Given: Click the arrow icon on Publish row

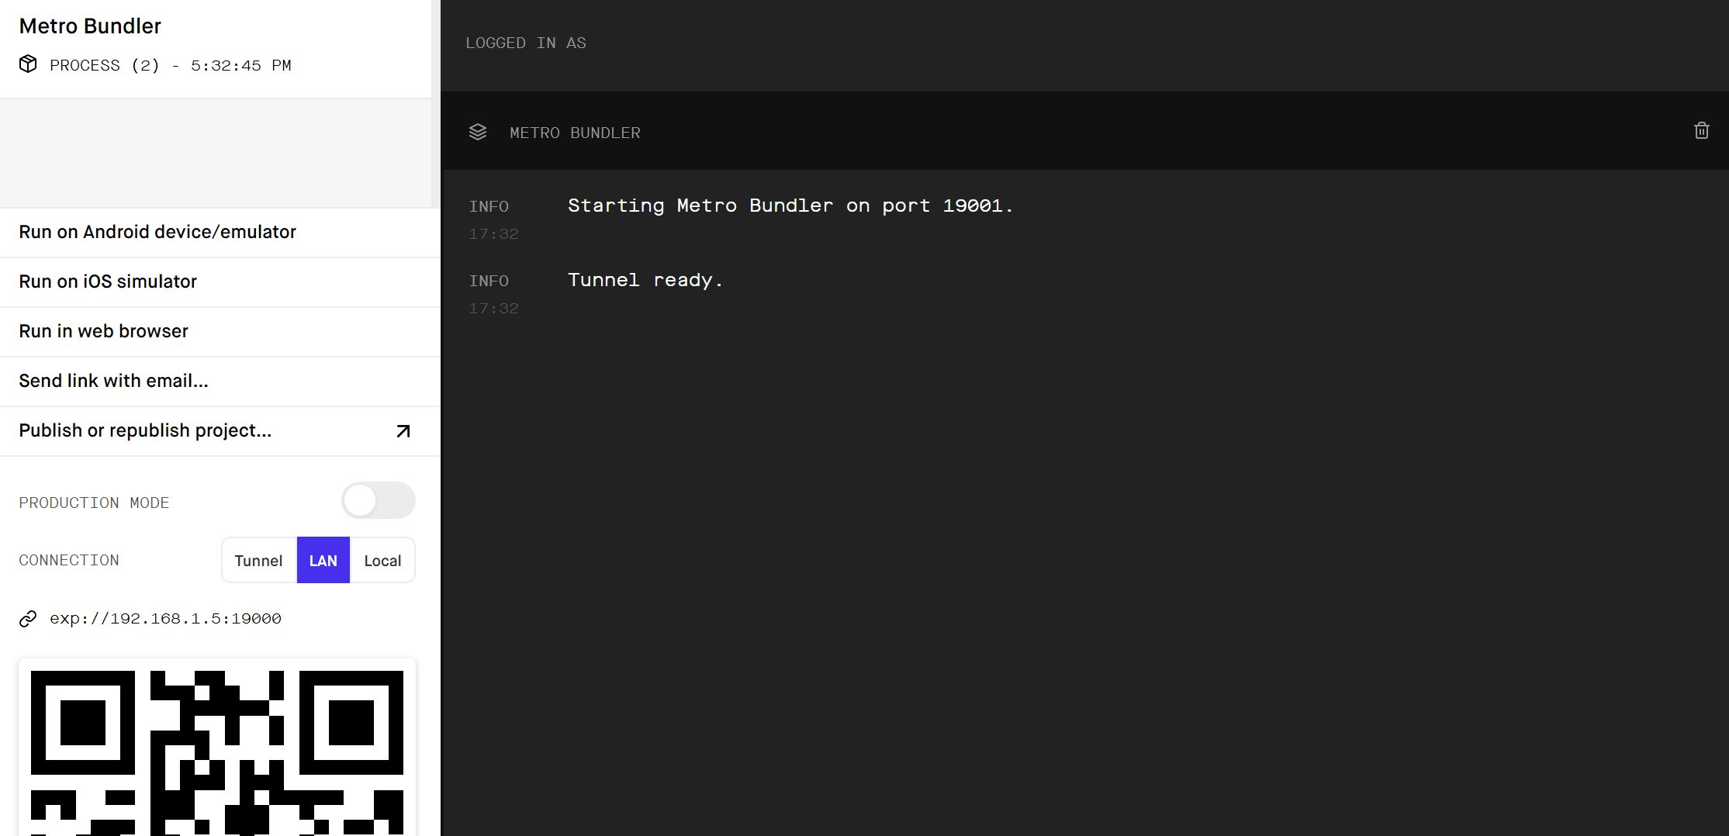Looking at the screenshot, I should point(403,431).
